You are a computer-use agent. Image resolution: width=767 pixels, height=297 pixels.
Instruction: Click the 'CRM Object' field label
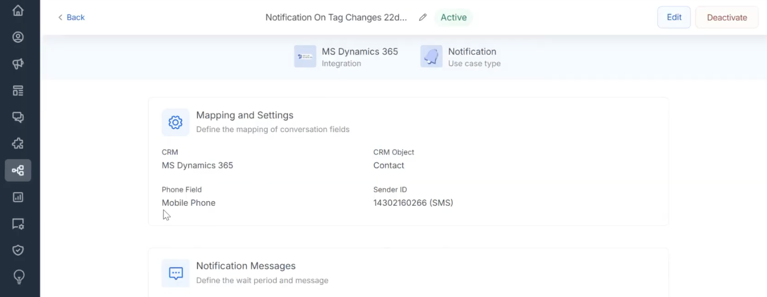pyautogui.click(x=394, y=152)
